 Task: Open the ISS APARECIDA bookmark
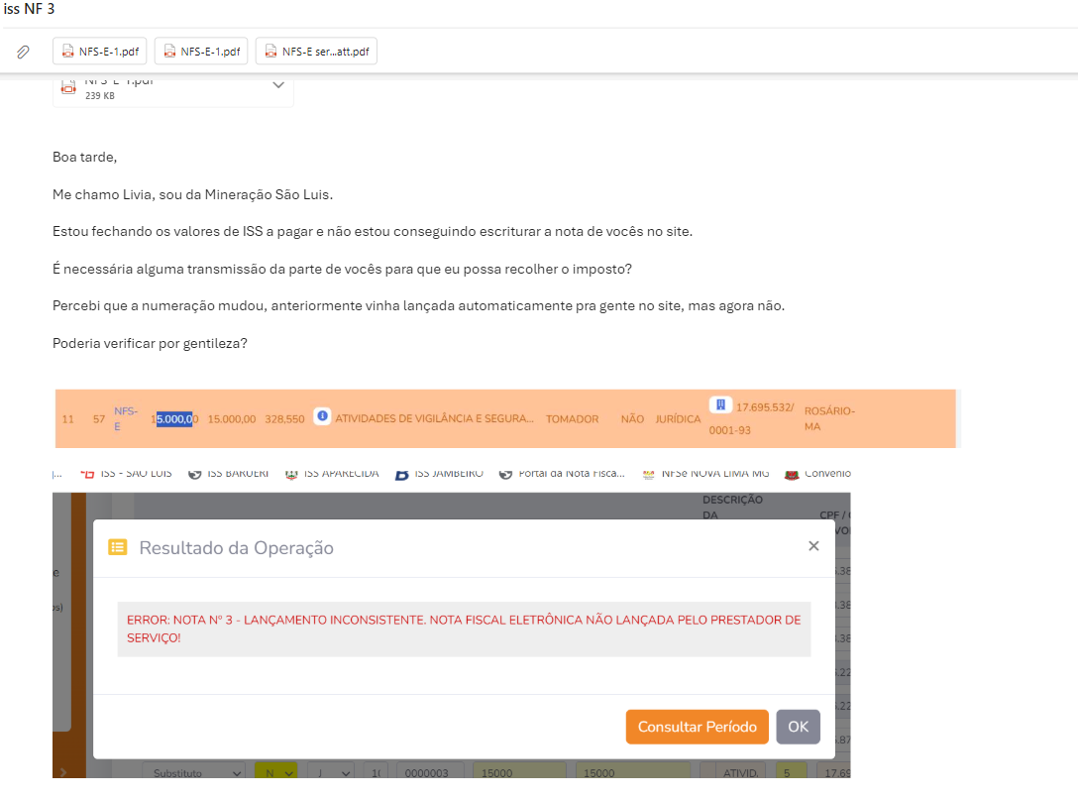[x=332, y=473]
